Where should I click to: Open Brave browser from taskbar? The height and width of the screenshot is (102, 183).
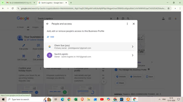[82, 99]
